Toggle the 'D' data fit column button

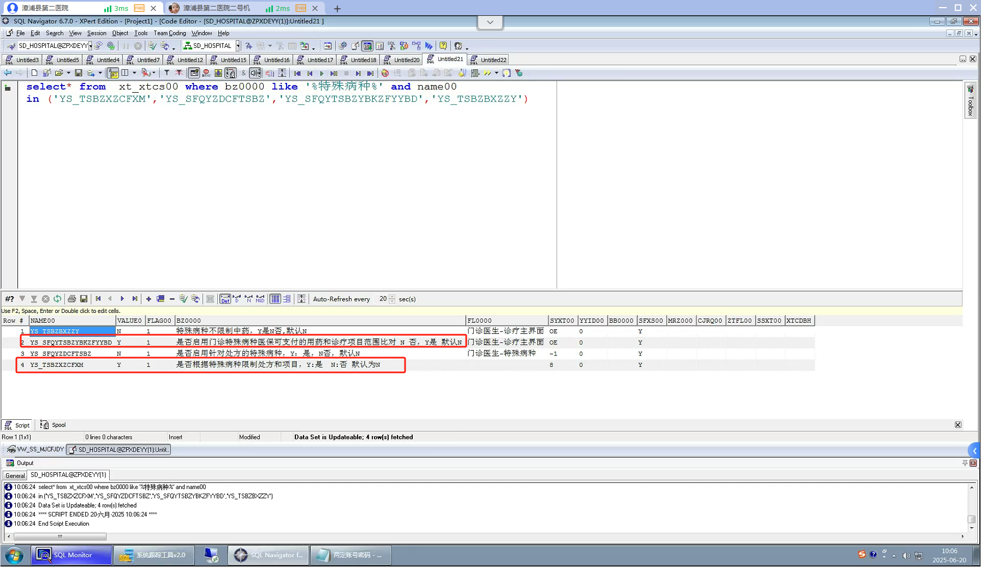pos(236,299)
